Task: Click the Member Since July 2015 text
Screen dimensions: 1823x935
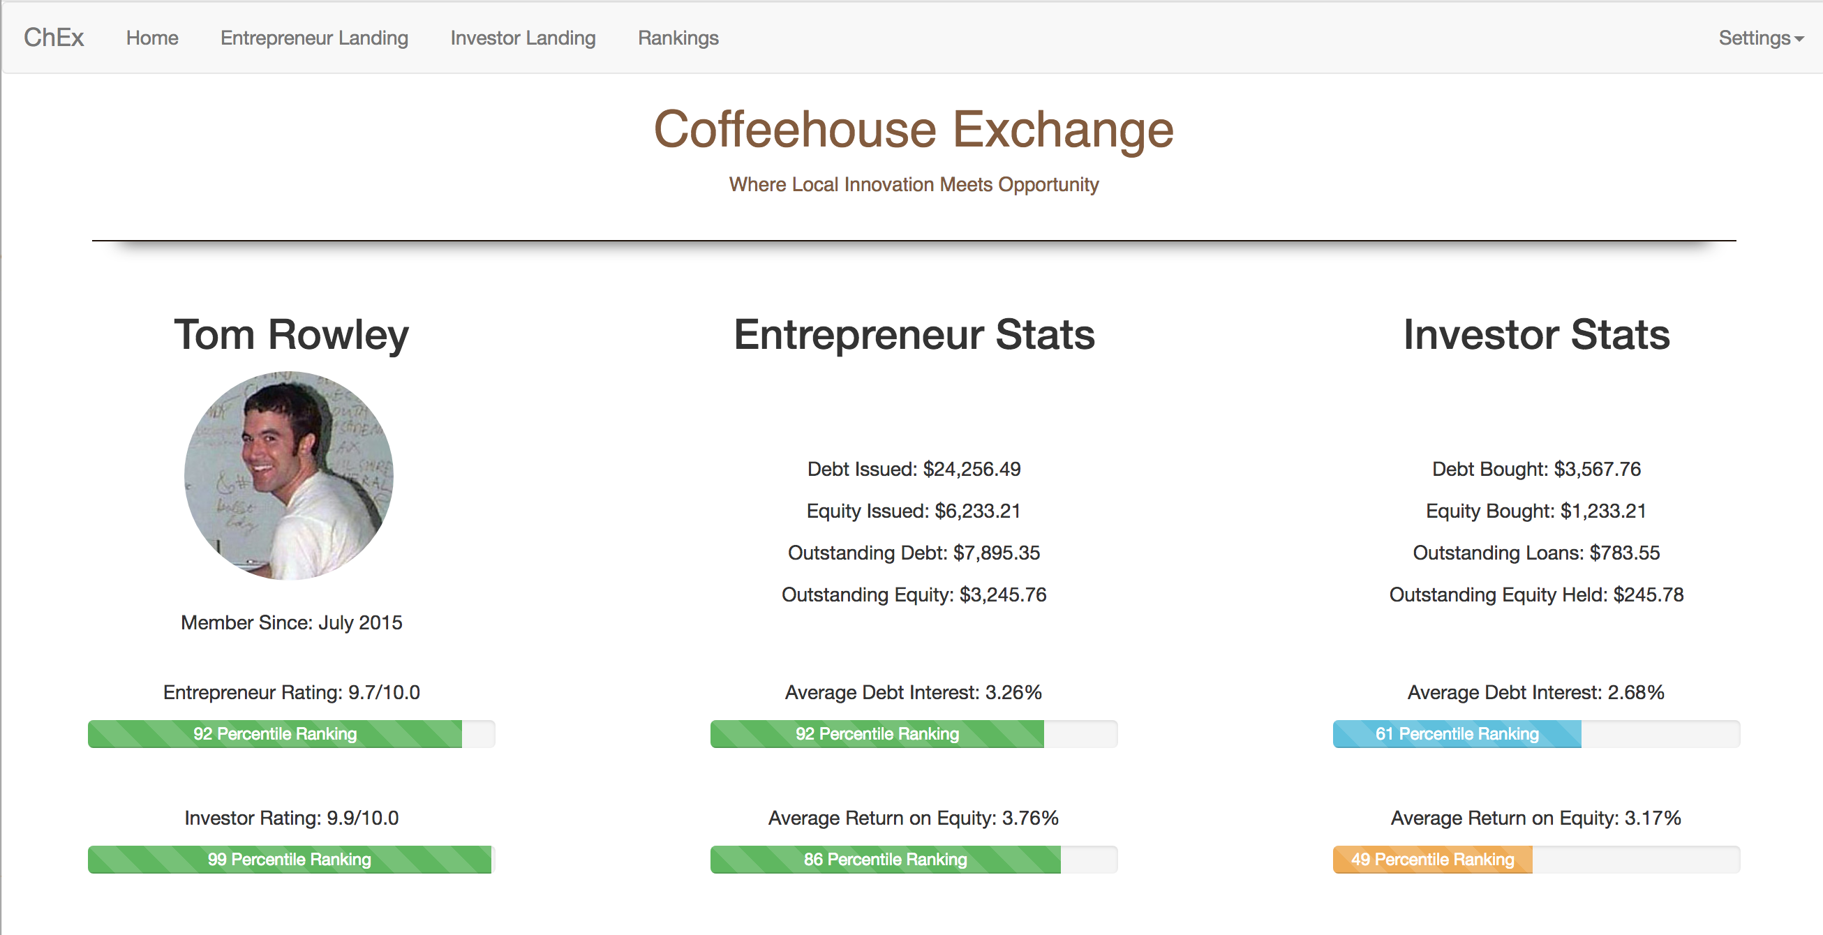Action: 292,622
